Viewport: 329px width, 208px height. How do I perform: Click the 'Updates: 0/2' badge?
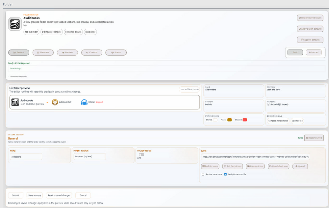297,121
